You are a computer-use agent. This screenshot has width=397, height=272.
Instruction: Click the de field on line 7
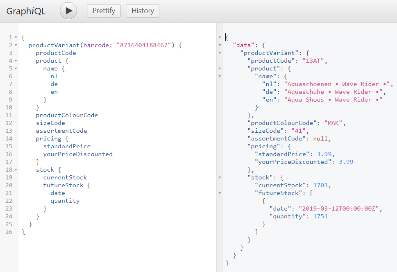(54, 84)
